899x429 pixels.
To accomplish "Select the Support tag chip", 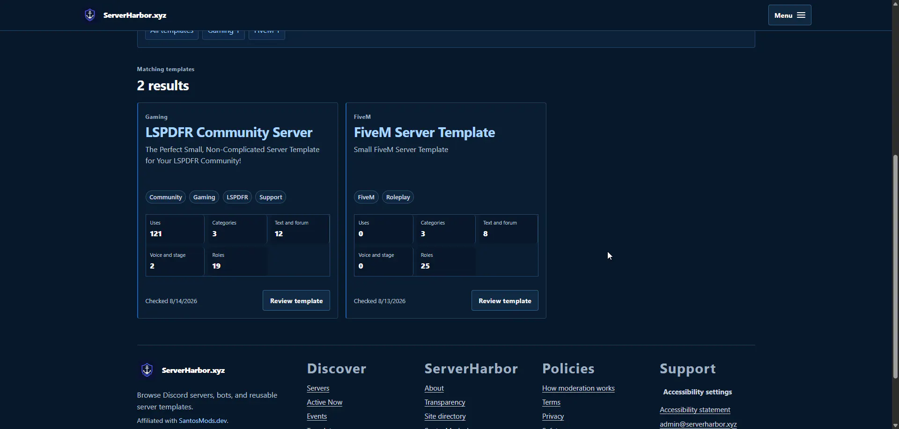I will tap(271, 197).
